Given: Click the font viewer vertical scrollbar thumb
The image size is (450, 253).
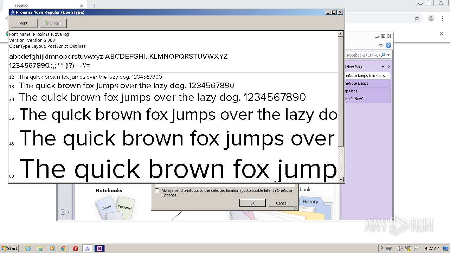Looking at the screenshot, I should [x=341, y=92].
